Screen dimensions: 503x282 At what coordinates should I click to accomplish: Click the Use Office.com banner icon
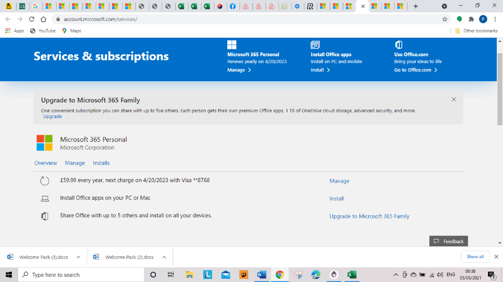pyautogui.click(x=398, y=45)
